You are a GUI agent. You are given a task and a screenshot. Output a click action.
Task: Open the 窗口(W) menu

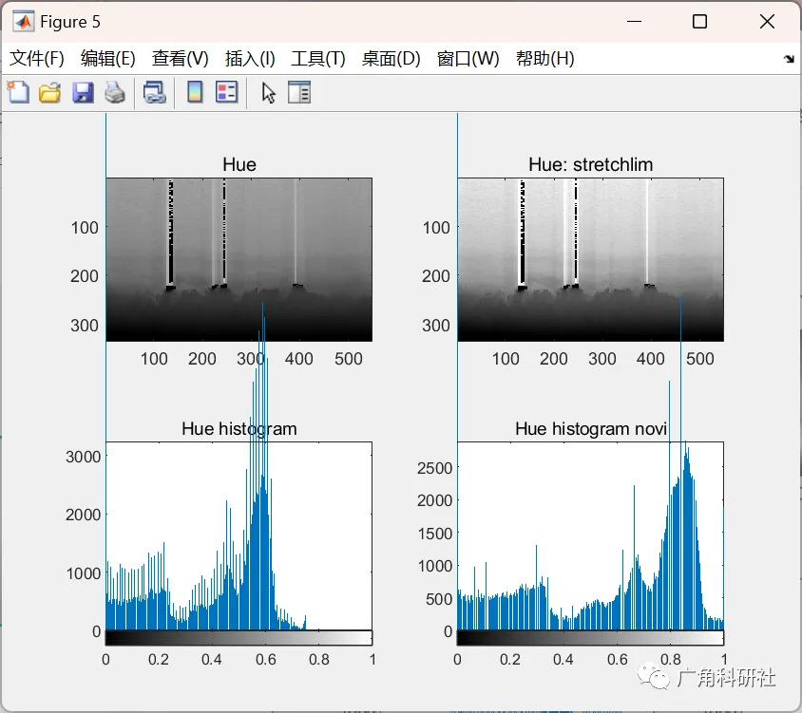click(468, 58)
